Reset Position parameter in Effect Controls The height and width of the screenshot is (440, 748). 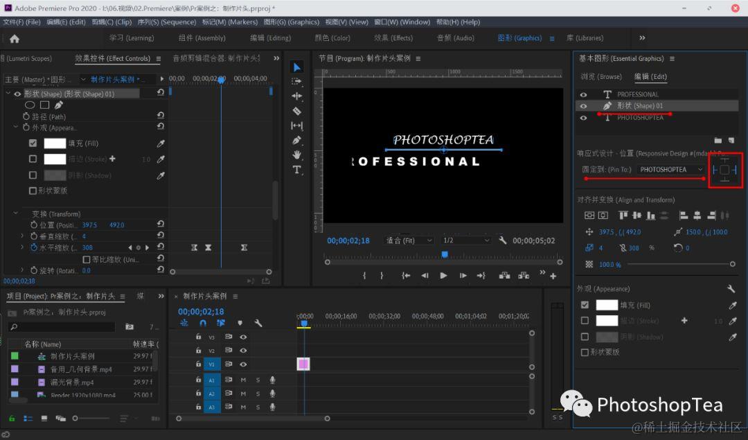click(x=161, y=224)
